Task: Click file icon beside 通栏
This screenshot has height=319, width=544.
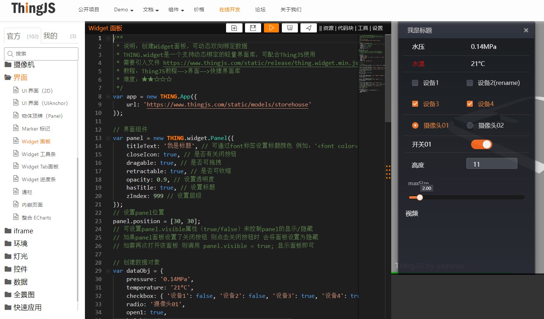Action: click(16, 192)
